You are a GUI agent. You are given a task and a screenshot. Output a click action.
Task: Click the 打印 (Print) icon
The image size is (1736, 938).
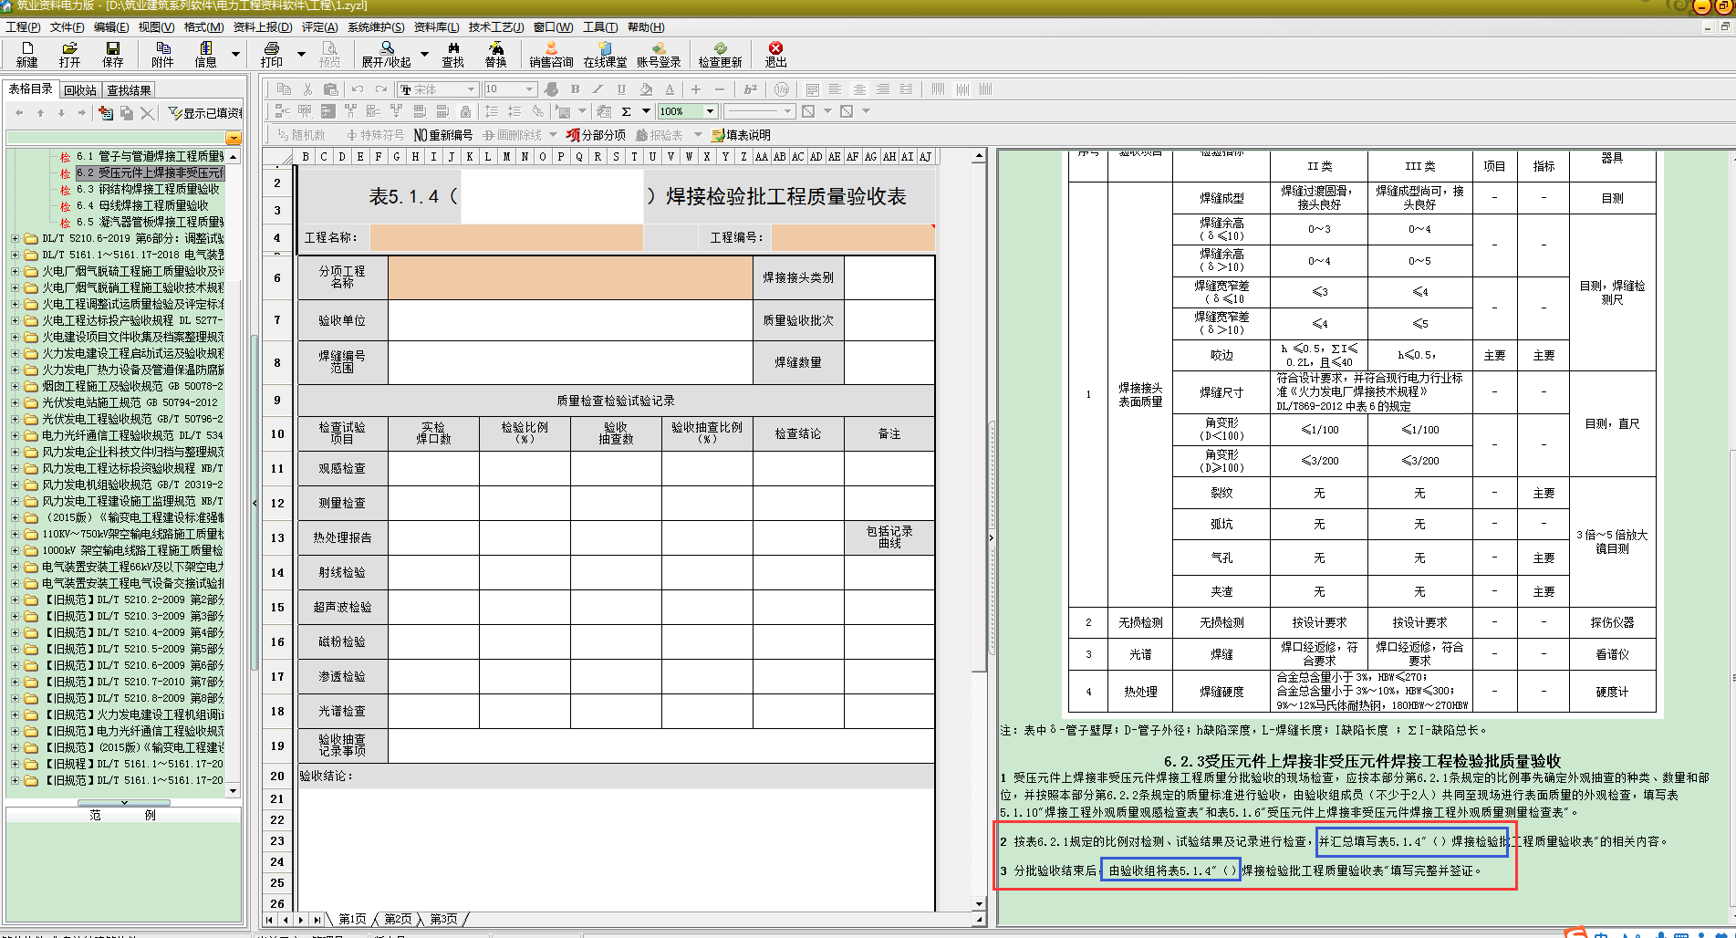pos(271,54)
